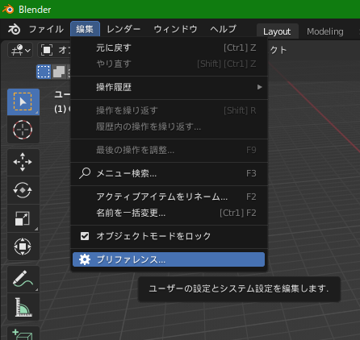Switch to the Modeling workspace tab
This screenshot has width=360, height=340.
[x=325, y=31]
